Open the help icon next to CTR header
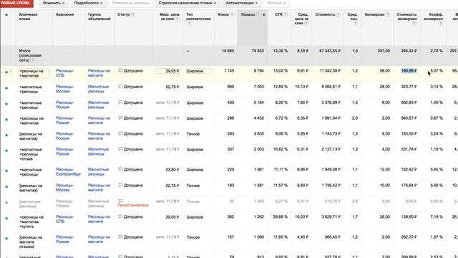 click(286, 14)
